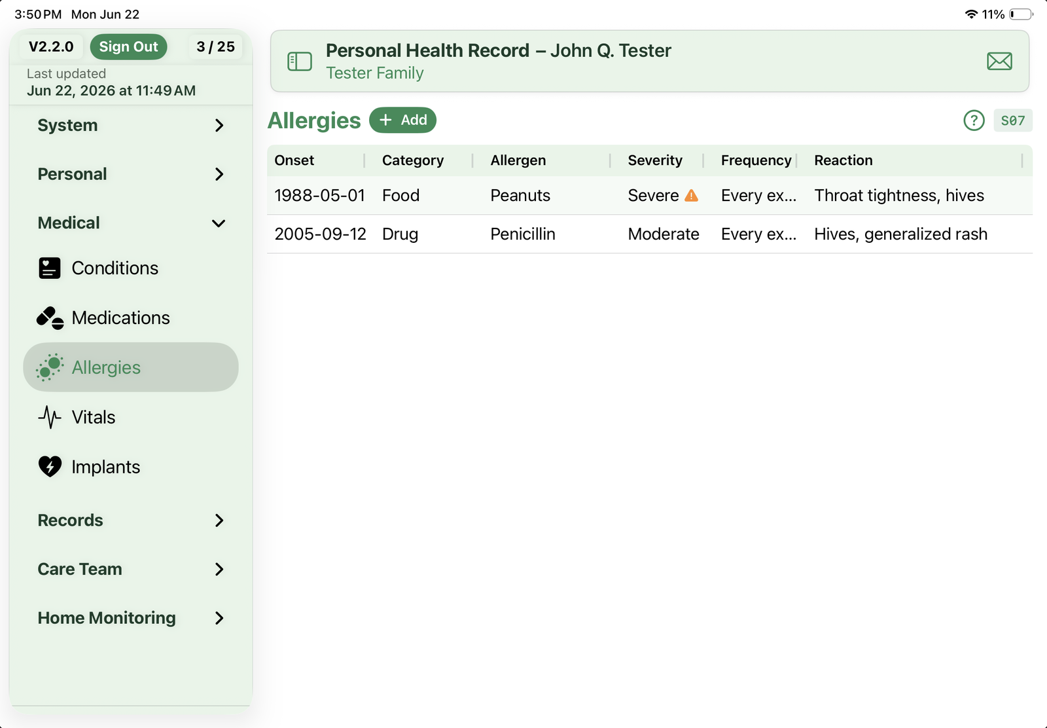Click the Implants heart bolt icon
Screen dimensions: 1047x728
(50, 467)
